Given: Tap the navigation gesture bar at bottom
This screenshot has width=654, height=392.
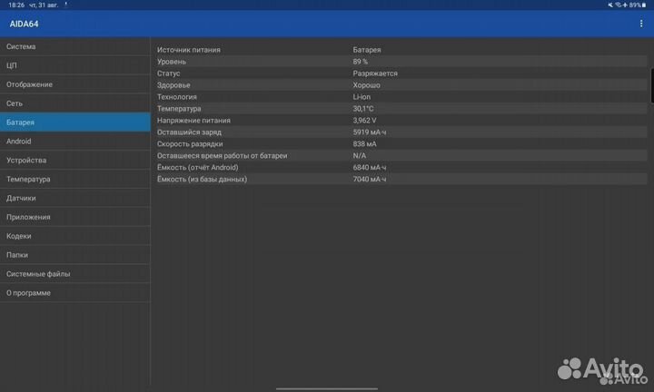Looking at the screenshot, I should (x=327, y=388).
